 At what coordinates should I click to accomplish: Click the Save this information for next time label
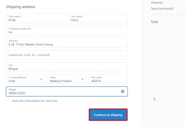tap(35, 101)
